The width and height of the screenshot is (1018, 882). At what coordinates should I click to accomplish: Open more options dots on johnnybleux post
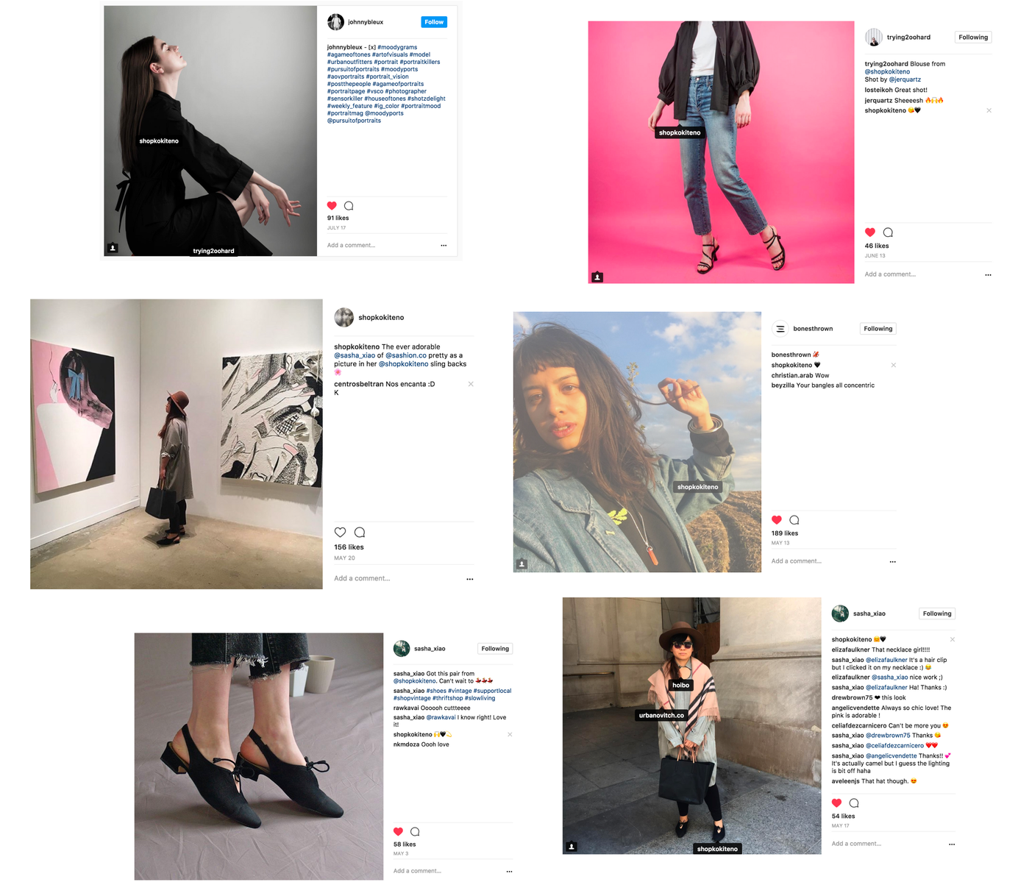pyautogui.click(x=444, y=246)
